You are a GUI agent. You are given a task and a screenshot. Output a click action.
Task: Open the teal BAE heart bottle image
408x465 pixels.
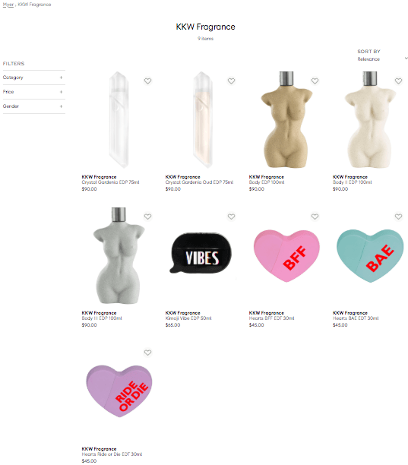click(x=370, y=255)
